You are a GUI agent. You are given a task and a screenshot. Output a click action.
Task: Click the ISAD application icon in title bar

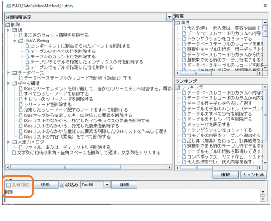(x=8, y=6)
